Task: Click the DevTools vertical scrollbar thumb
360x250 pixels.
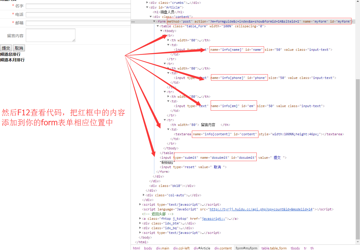Action: point(358,158)
